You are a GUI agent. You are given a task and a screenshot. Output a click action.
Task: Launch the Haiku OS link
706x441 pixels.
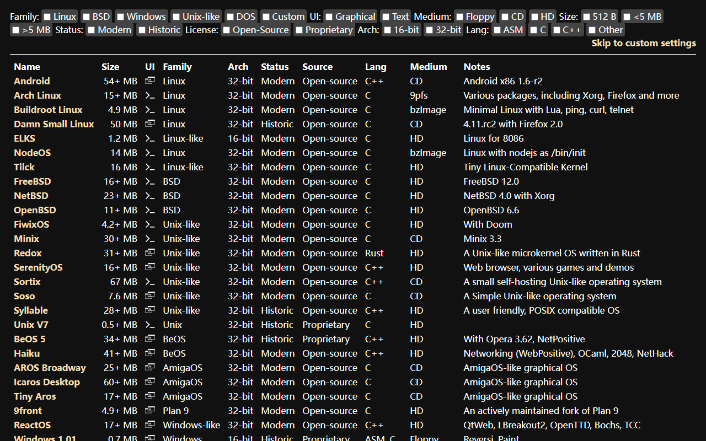click(x=27, y=353)
